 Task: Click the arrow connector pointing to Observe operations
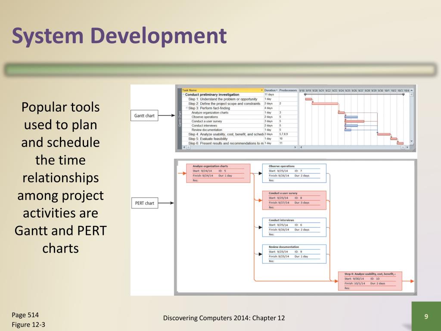pos(345,116)
